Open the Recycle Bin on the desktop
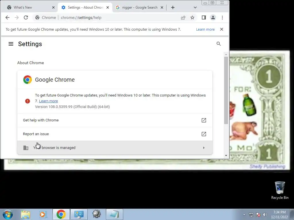Viewport: 294px width, 220px height. pyautogui.click(x=280, y=190)
